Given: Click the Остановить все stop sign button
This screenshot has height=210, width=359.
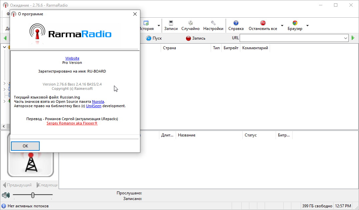Looking at the screenshot, I should 263,25.
